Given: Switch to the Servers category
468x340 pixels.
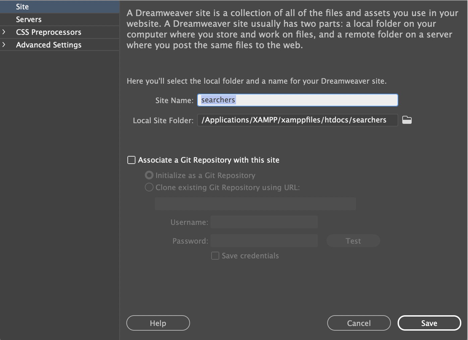Looking at the screenshot, I should tap(28, 19).
